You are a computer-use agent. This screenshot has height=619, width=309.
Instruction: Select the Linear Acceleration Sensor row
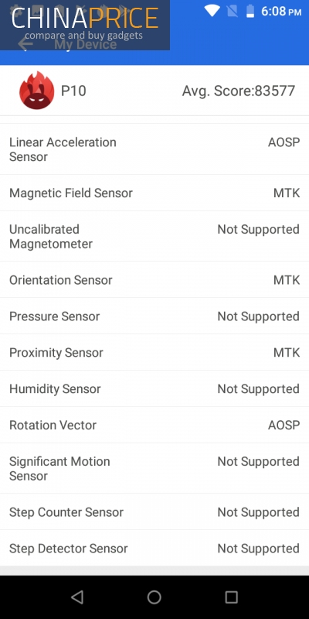click(x=154, y=149)
